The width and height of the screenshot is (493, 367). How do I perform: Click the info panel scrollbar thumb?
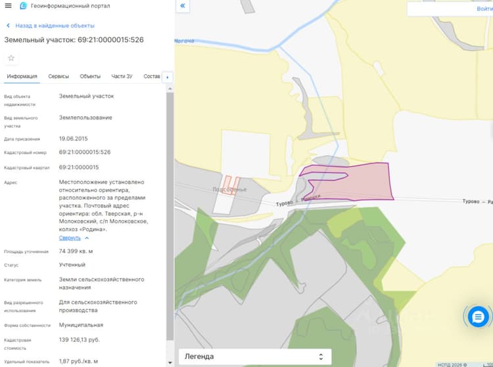(170, 216)
